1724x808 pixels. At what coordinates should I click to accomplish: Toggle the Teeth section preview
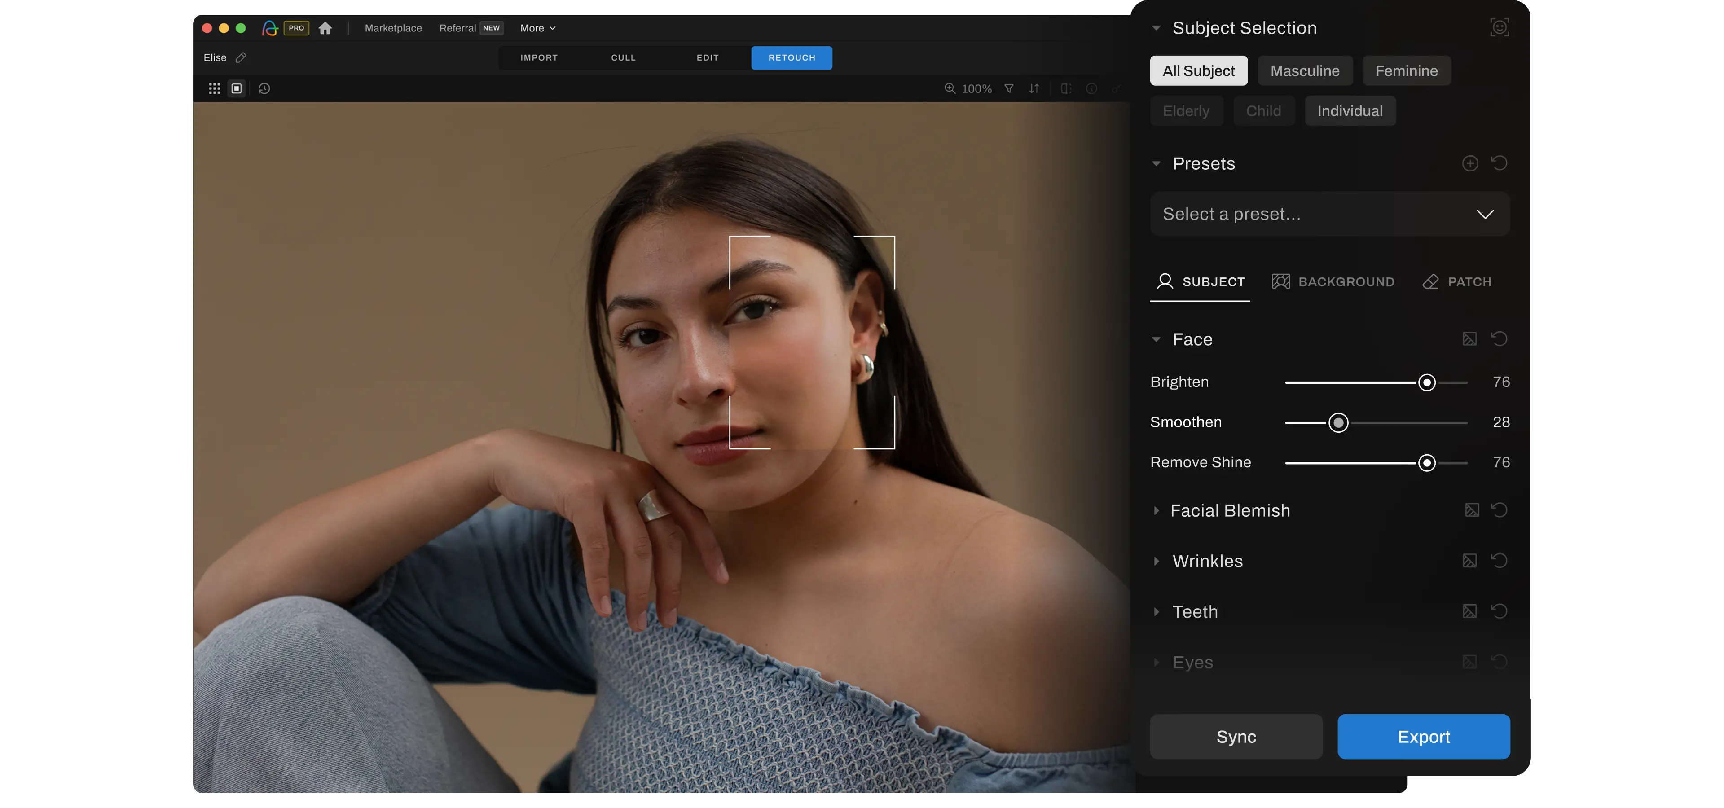tap(1470, 611)
